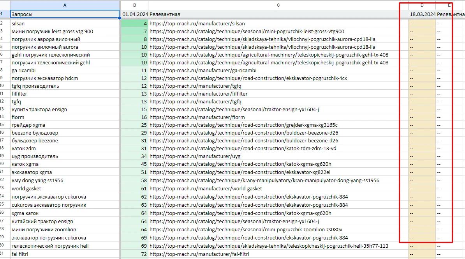Select cell 'каток xgma'

[x=65, y=164]
